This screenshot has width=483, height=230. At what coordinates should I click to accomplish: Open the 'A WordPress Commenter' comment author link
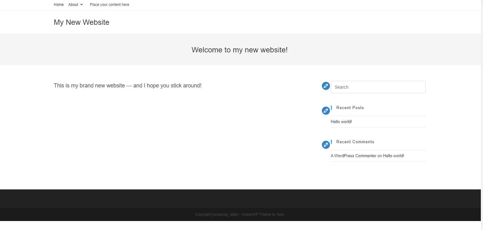[x=353, y=156]
